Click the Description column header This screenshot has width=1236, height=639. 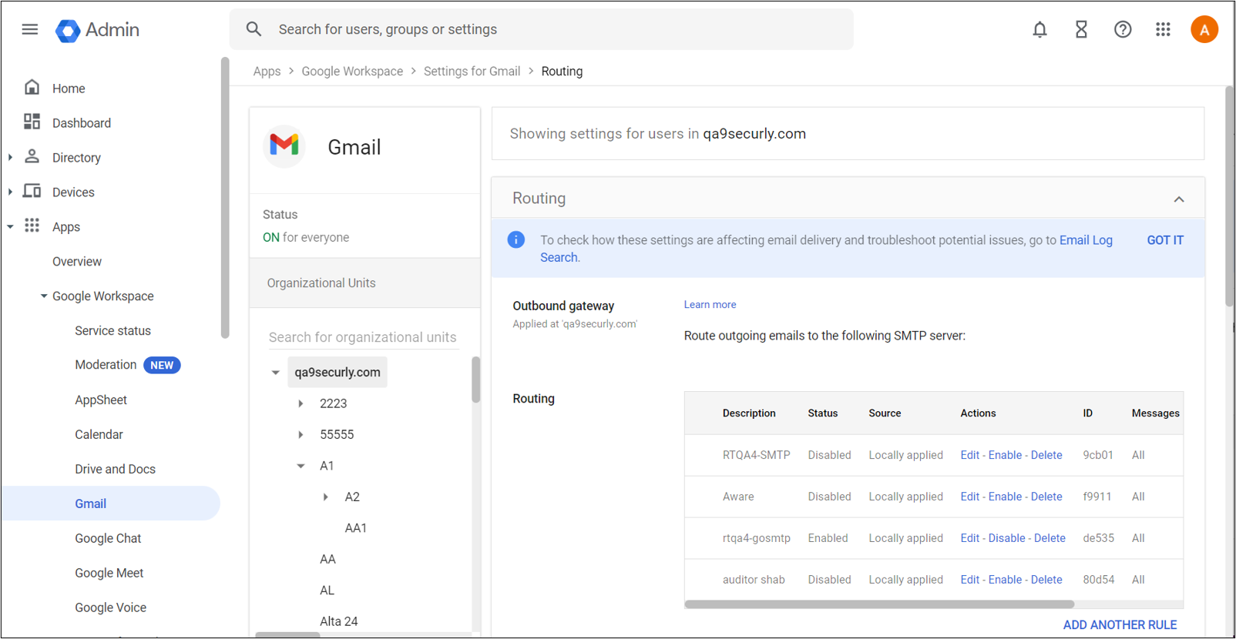748,413
